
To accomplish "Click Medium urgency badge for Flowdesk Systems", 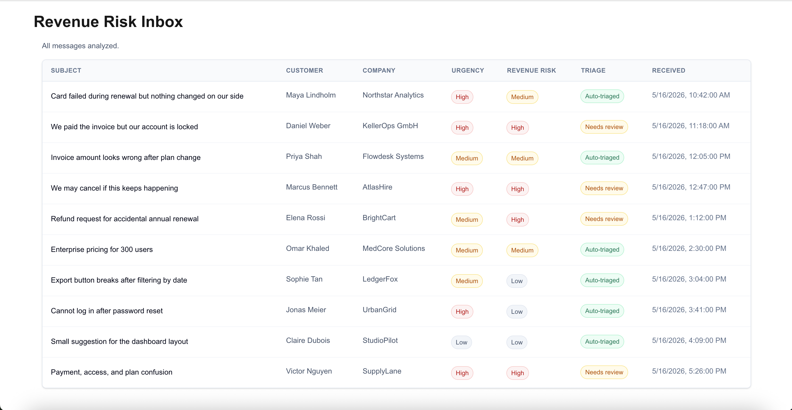I will point(467,159).
